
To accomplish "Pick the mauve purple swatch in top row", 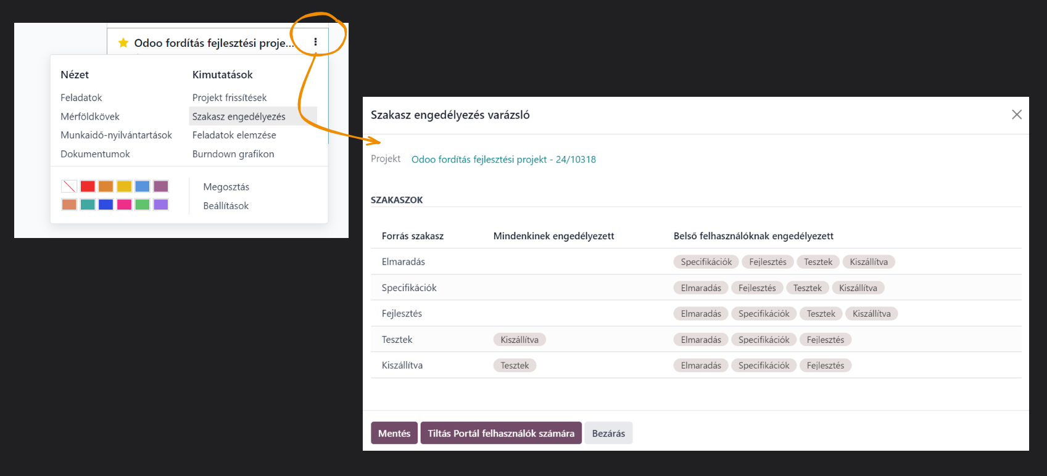I will [161, 186].
